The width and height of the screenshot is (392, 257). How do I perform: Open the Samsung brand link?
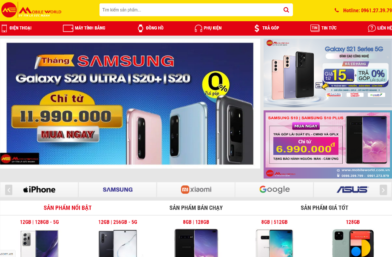(x=118, y=190)
